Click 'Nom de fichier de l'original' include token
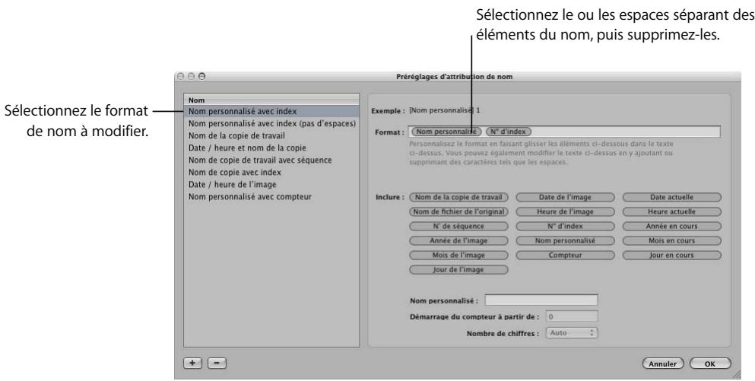 tap(458, 211)
